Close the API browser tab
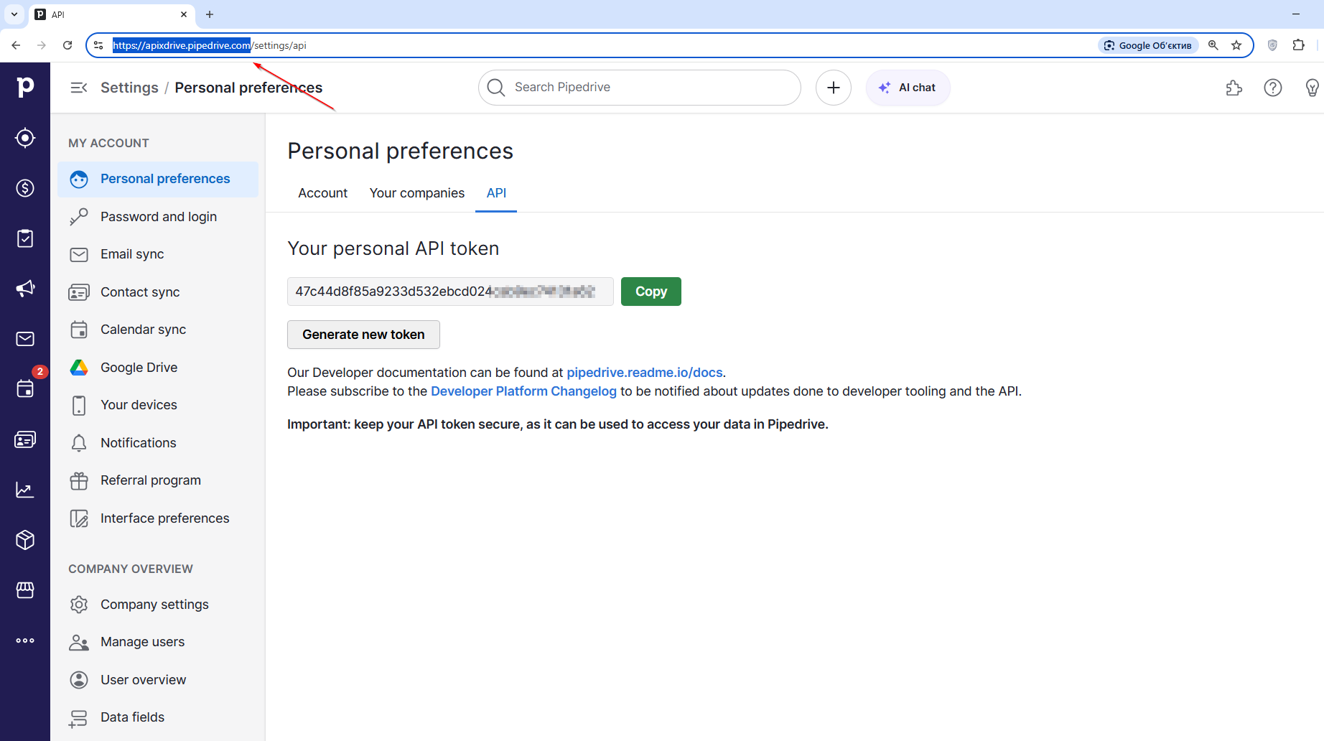 pyautogui.click(x=184, y=14)
